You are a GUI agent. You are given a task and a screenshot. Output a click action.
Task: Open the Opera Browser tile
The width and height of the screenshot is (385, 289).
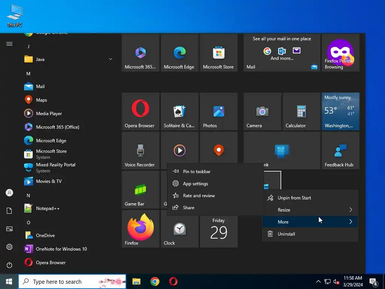[141, 111]
